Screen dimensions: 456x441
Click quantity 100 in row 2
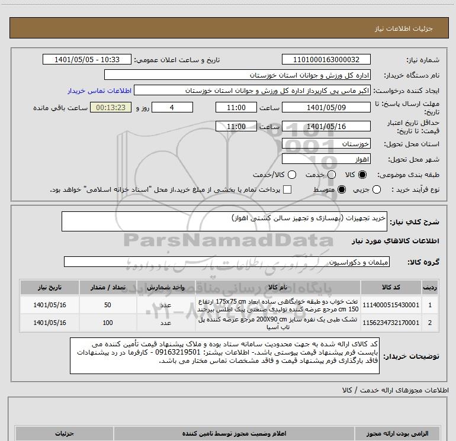(108, 323)
